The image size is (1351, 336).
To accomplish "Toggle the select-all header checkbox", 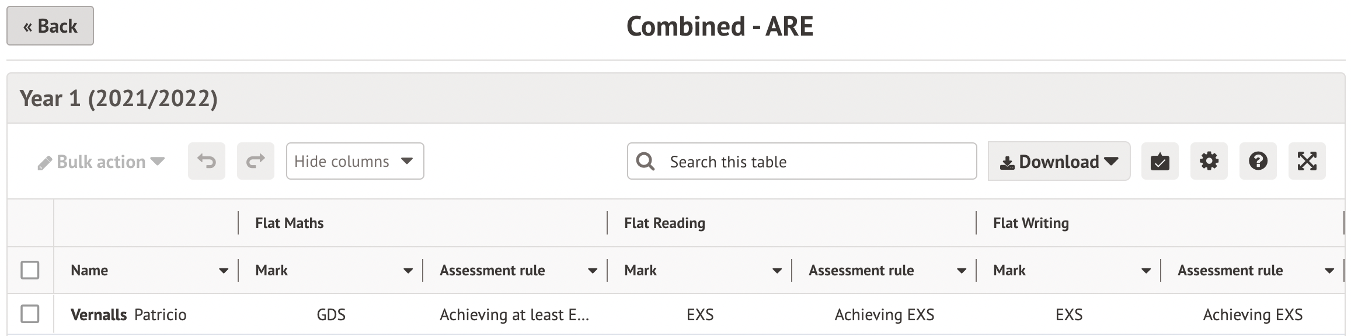I will click(x=30, y=270).
